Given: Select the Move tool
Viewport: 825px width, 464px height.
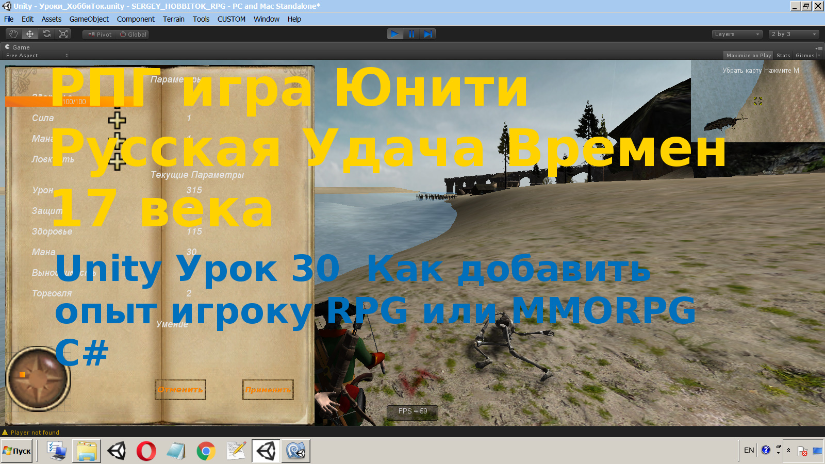Looking at the screenshot, I should [30, 34].
